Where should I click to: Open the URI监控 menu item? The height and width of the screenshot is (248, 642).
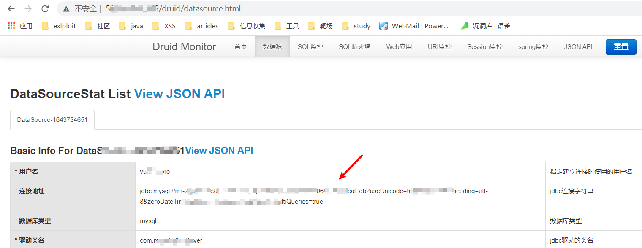click(440, 46)
